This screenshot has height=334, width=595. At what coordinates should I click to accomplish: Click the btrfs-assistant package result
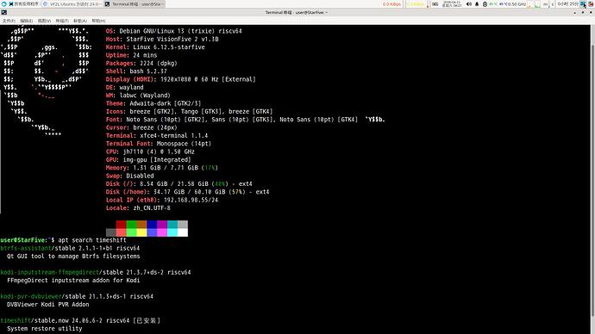pos(70,249)
